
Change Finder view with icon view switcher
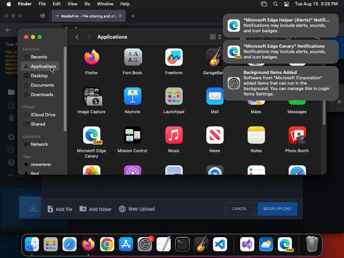(215, 37)
